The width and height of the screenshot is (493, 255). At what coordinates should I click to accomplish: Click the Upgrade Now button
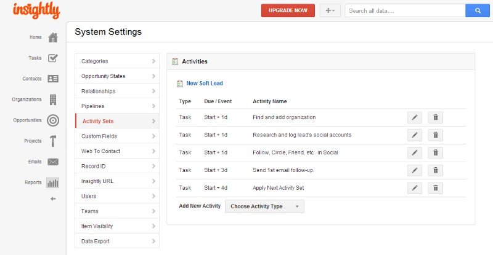click(x=288, y=10)
